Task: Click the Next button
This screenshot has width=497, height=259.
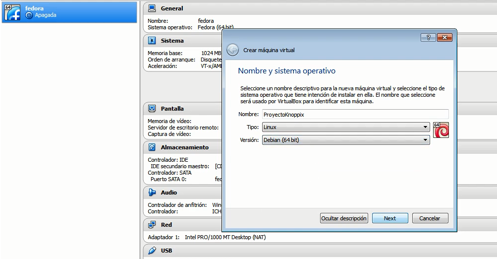Action: click(390, 218)
